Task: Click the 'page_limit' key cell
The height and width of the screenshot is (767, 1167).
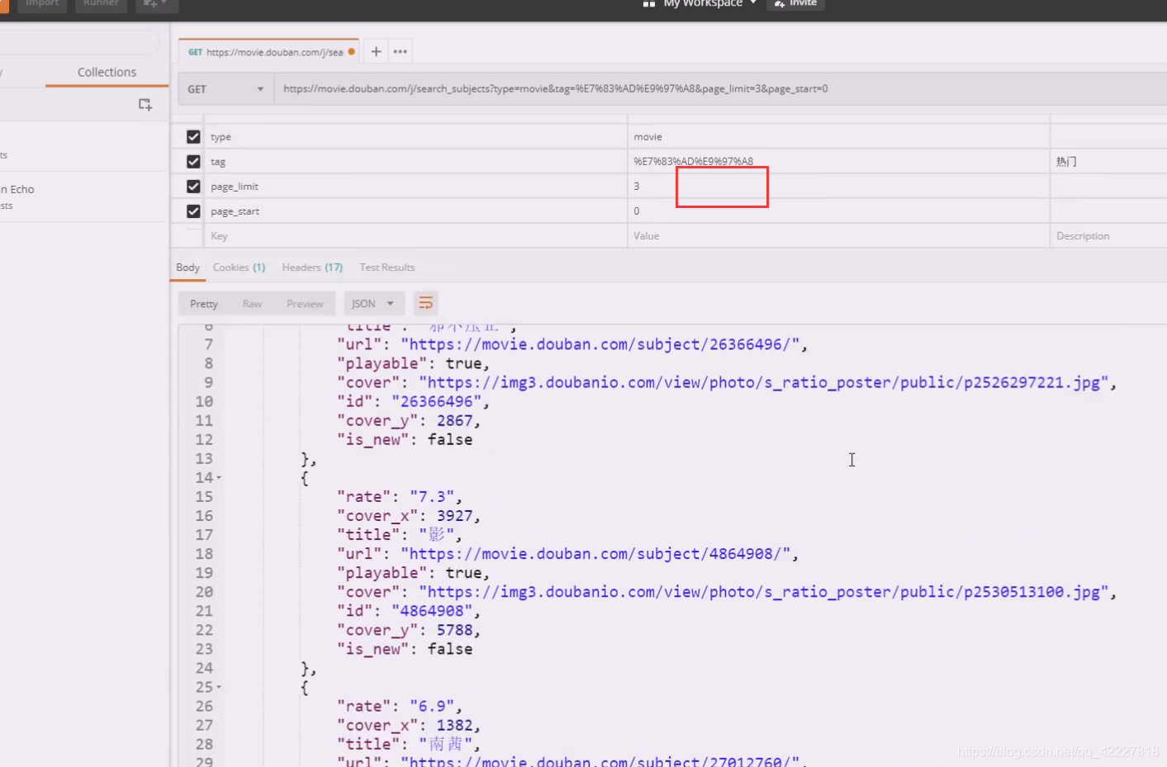Action: (x=415, y=187)
